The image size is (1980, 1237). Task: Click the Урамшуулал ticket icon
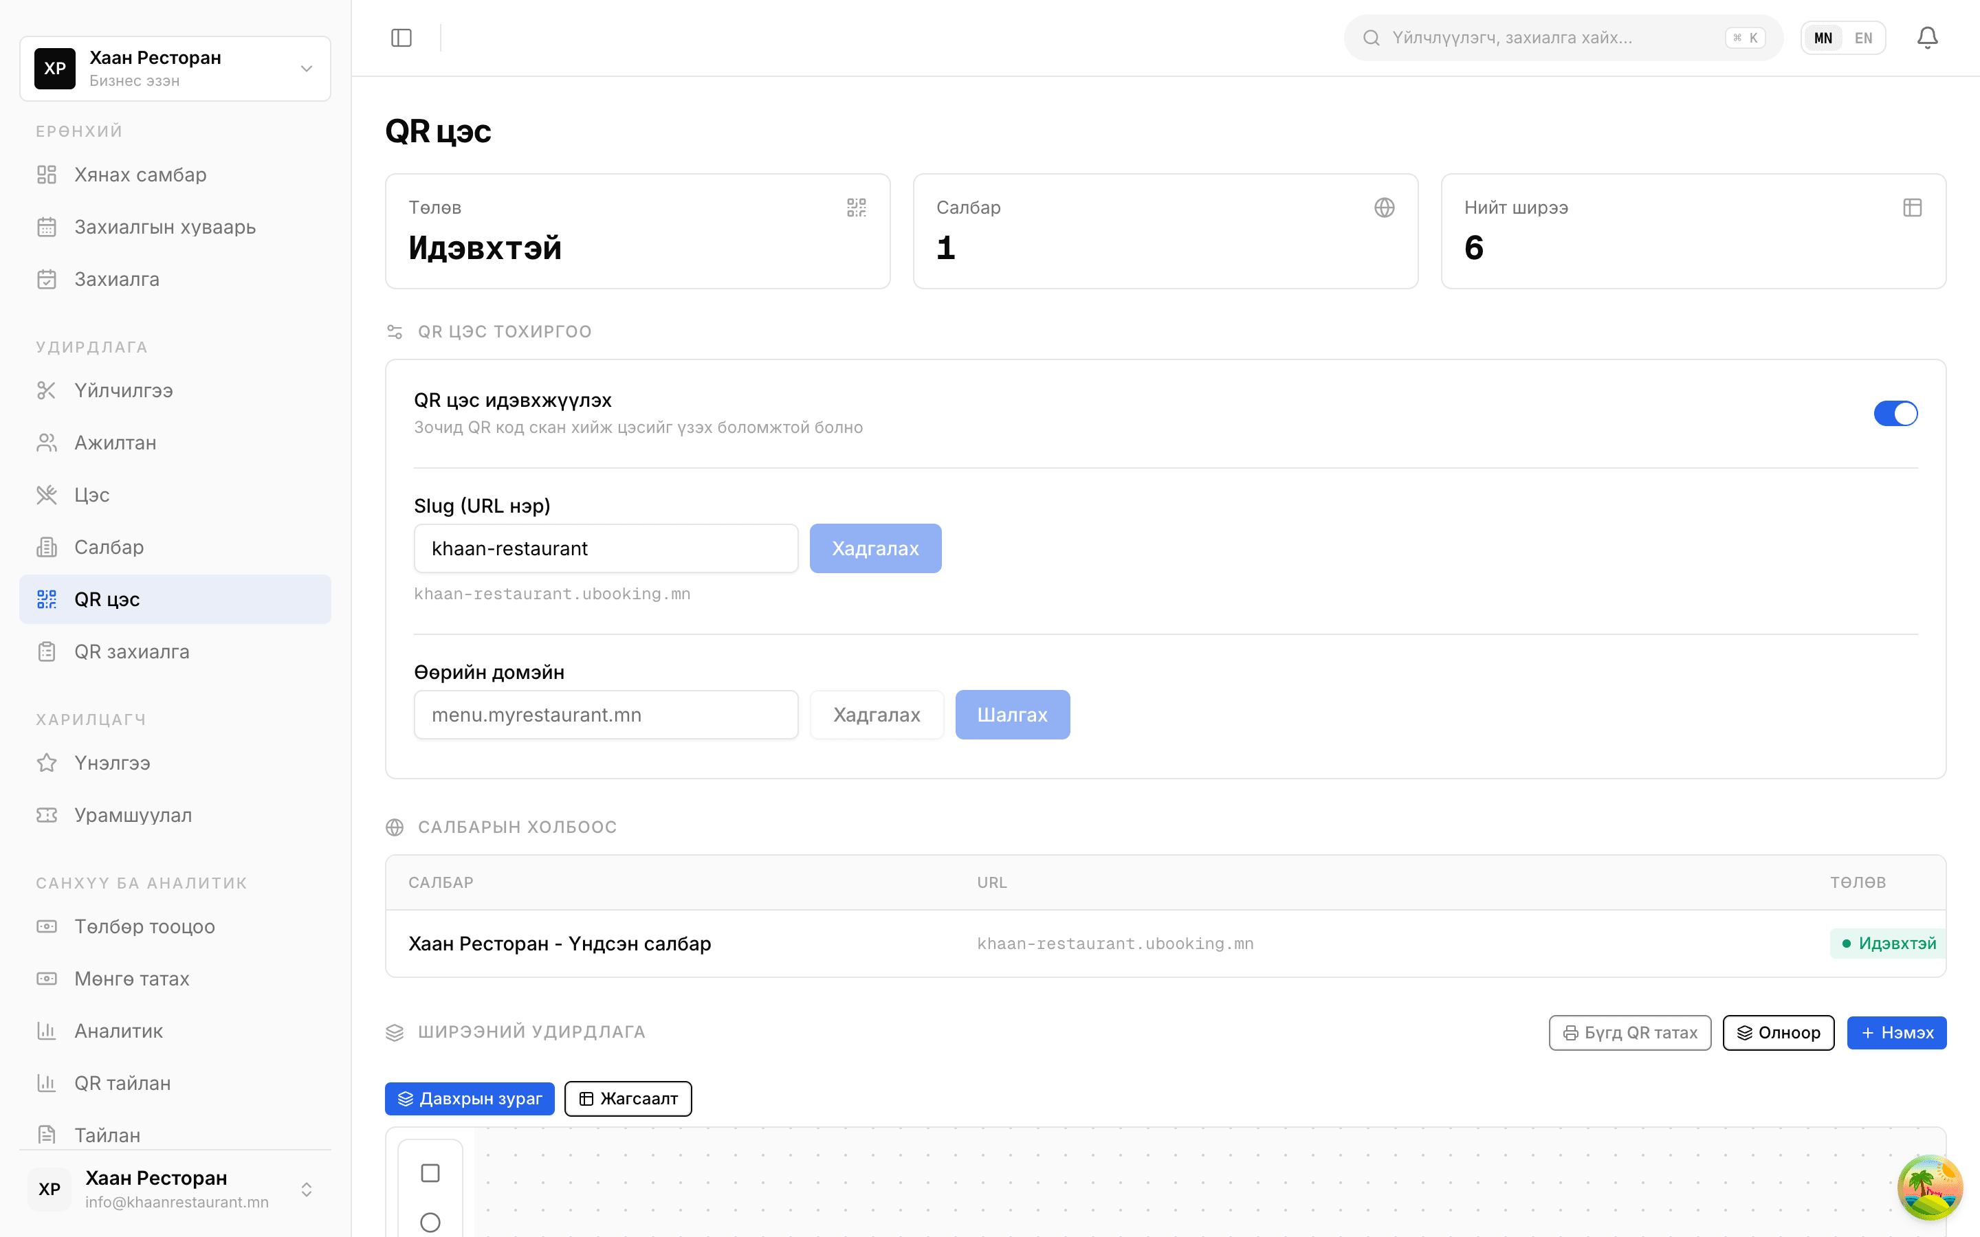click(x=47, y=816)
